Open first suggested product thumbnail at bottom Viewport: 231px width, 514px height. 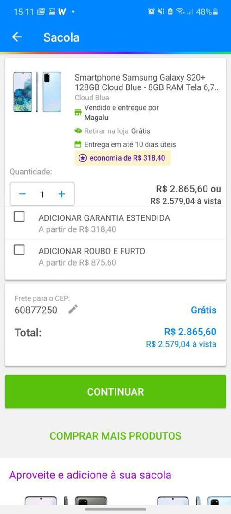pos(66,501)
